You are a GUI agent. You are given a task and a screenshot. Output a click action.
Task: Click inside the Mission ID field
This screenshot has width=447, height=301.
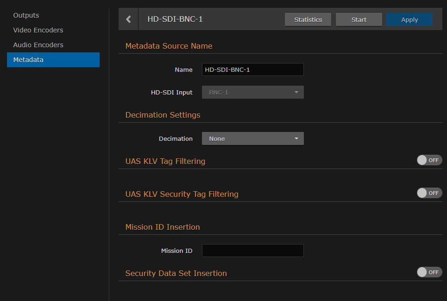tap(252, 250)
